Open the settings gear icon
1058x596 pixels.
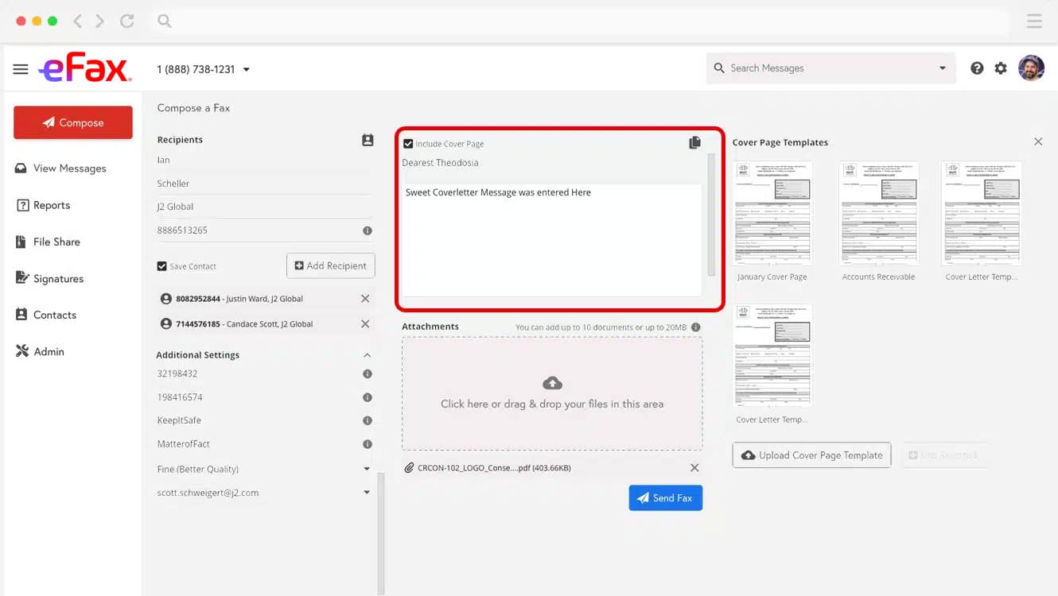pyautogui.click(x=1000, y=68)
